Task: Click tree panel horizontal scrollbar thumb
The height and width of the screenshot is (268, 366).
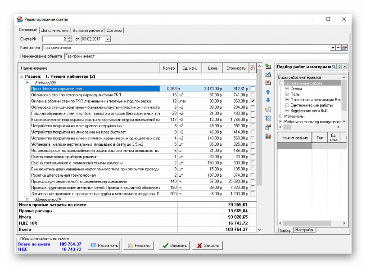Action: point(287,127)
